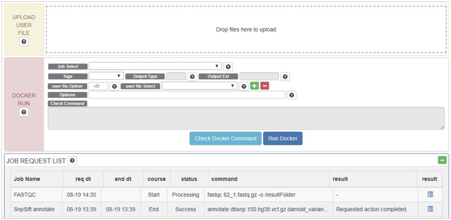Click help icon beside Output Ext field
This screenshot has height=220, width=451.
click(285, 77)
